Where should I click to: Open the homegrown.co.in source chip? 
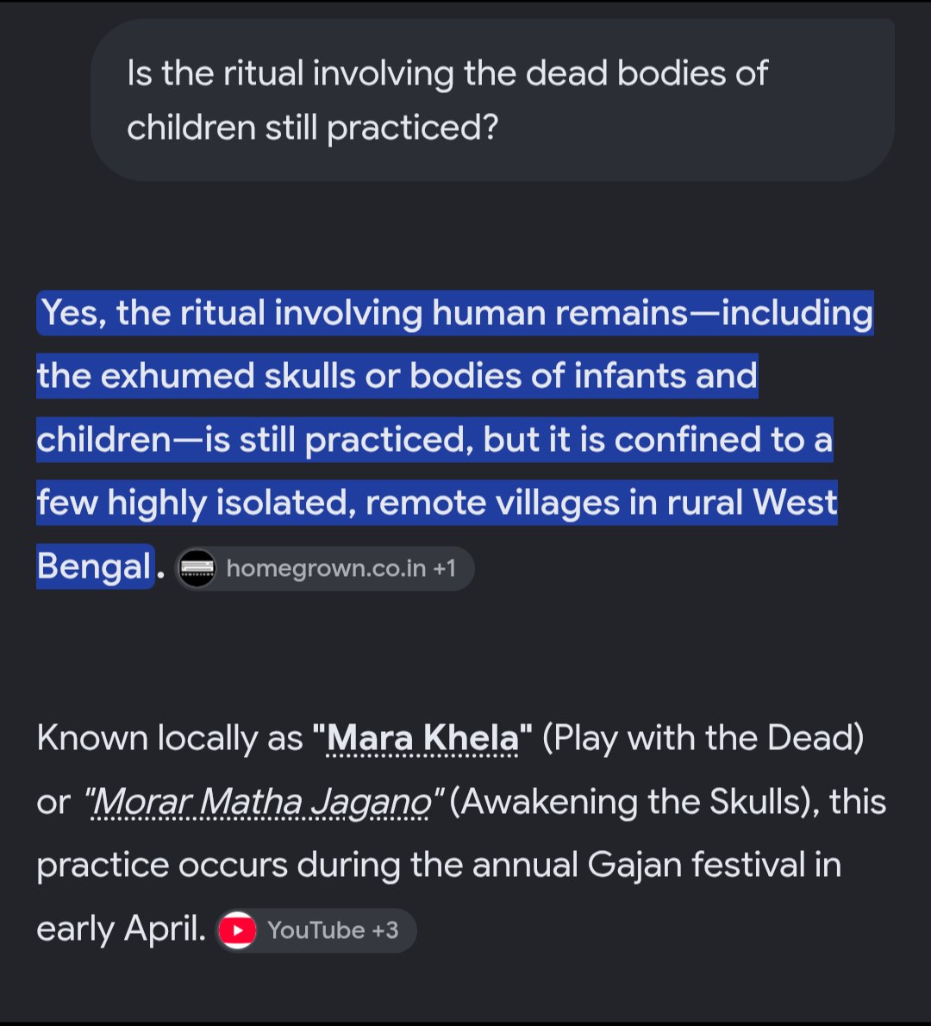point(324,569)
